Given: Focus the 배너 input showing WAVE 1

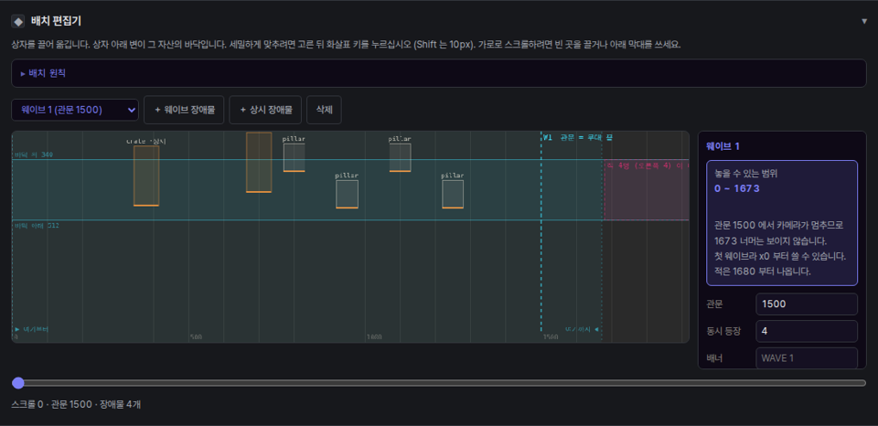Looking at the screenshot, I should coord(807,357).
